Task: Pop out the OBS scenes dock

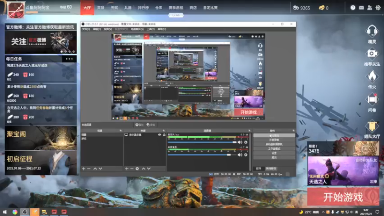Action: [x=120, y=131]
